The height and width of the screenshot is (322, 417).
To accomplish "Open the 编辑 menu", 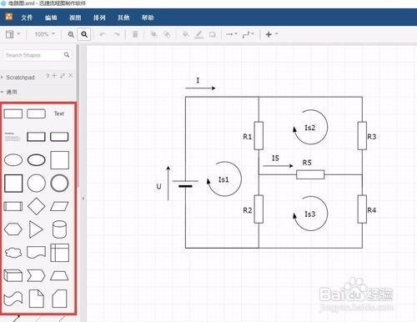I will pos(51,18).
